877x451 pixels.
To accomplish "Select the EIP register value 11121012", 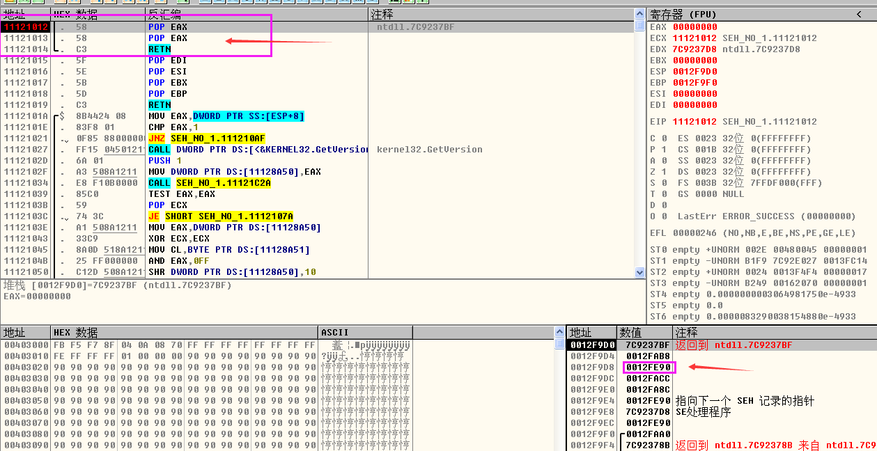I will [x=694, y=122].
